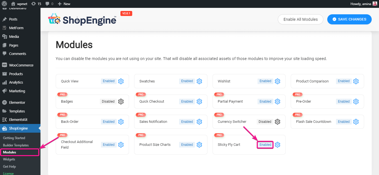Open settings gear for Badges module

pos(121,102)
